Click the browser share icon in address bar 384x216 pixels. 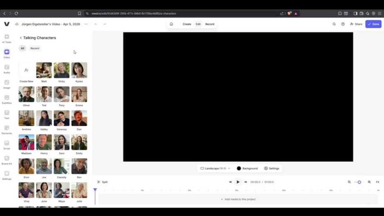tap(282, 13)
